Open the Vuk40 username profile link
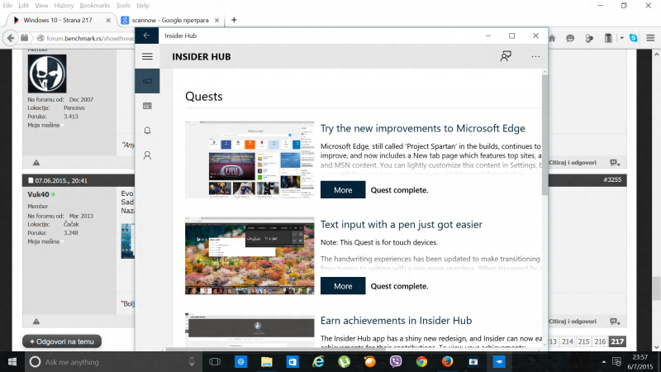The image size is (661, 372). click(38, 194)
